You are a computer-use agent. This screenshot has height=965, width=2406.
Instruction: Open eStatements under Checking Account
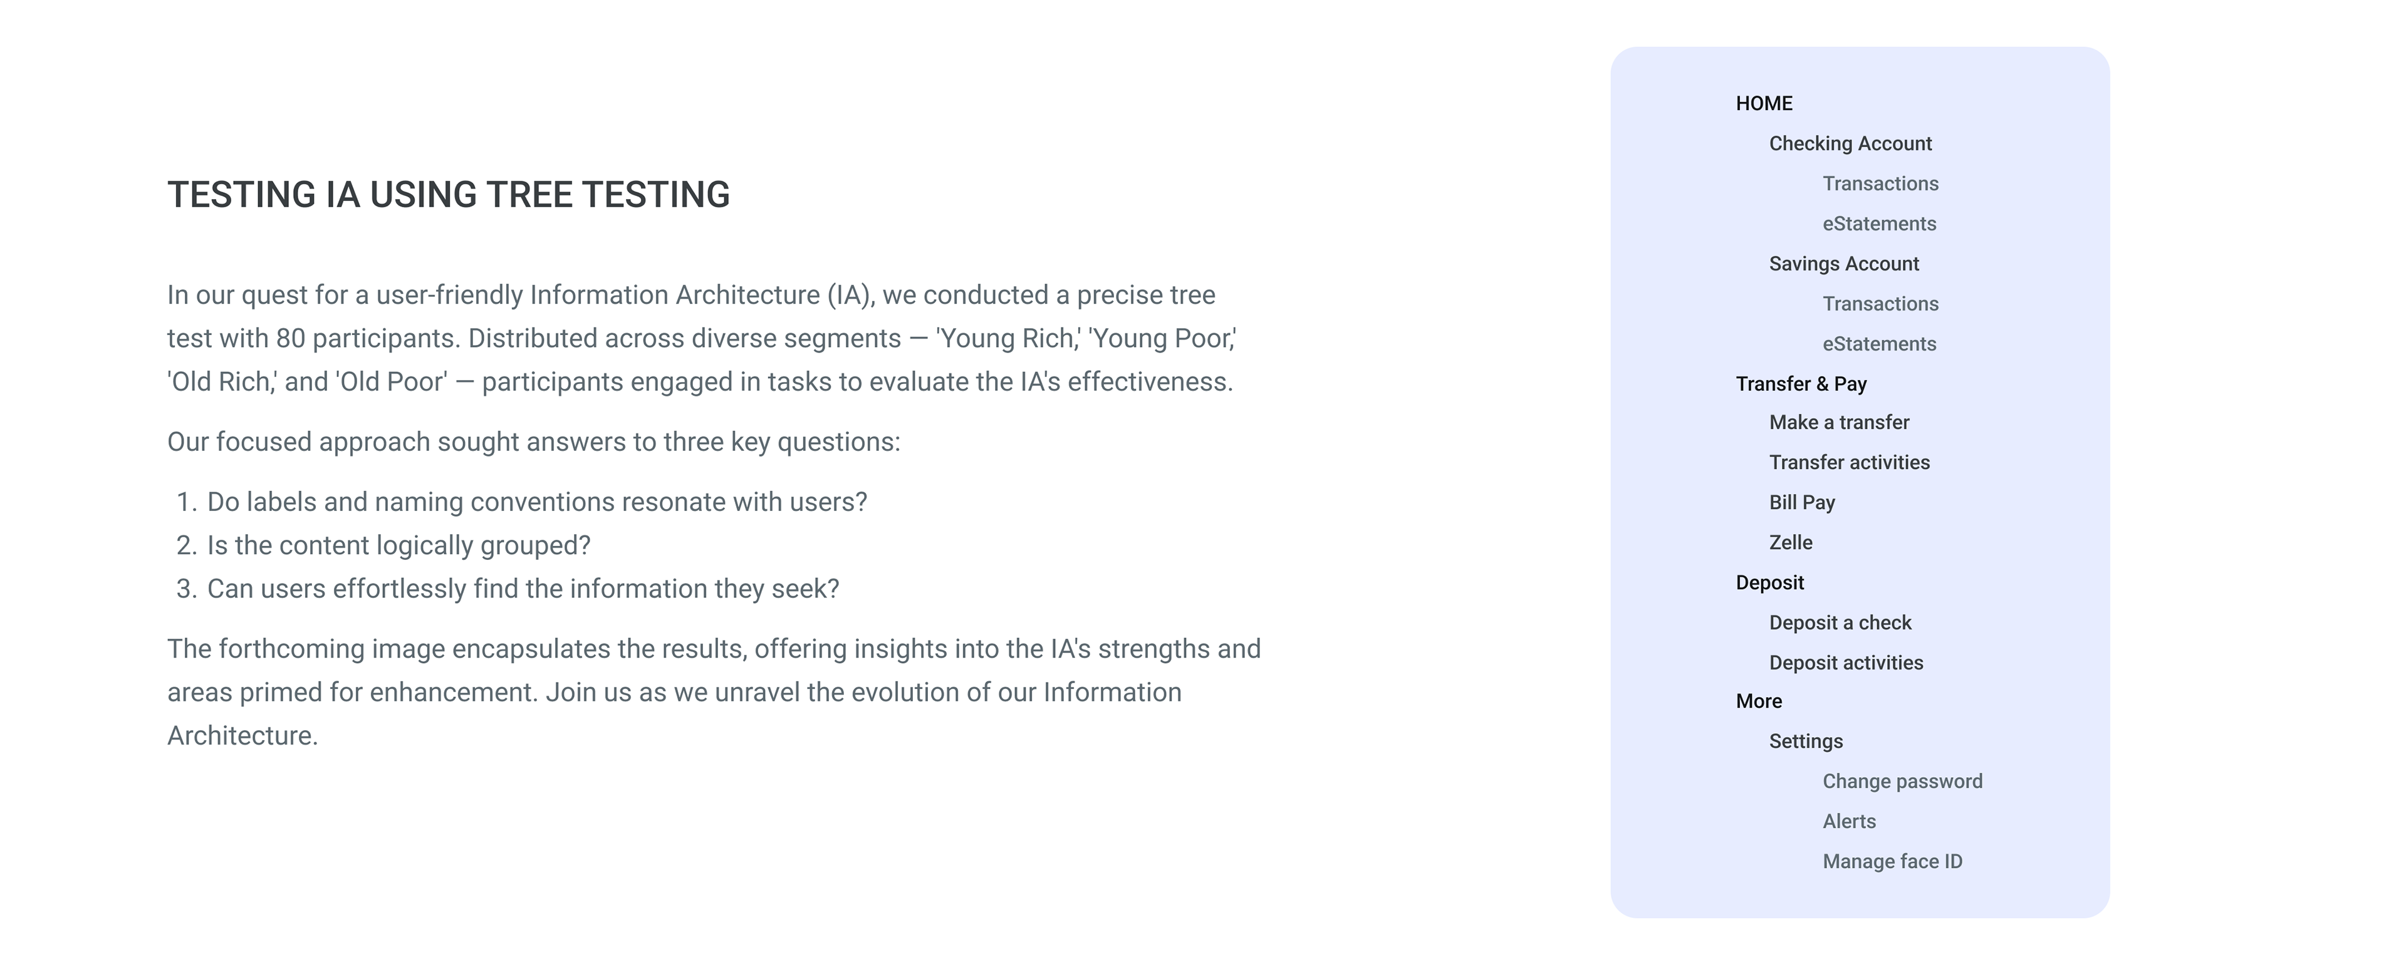(1878, 224)
